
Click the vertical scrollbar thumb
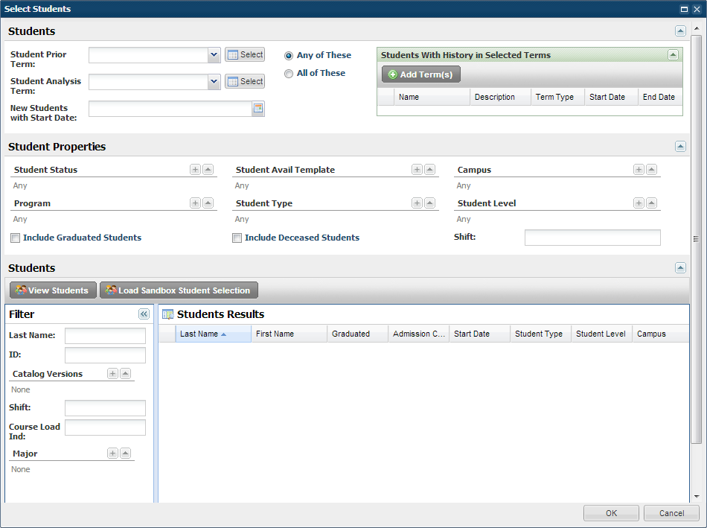point(697,239)
